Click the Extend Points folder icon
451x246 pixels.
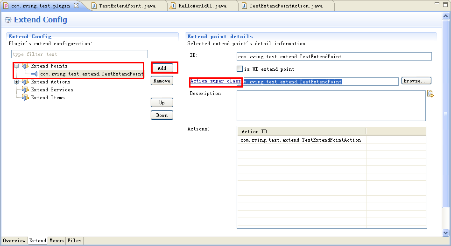(25, 66)
